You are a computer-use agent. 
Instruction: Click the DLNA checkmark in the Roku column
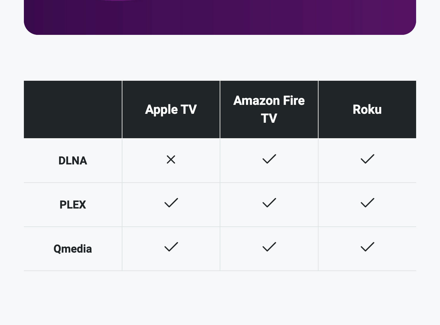pyautogui.click(x=367, y=159)
